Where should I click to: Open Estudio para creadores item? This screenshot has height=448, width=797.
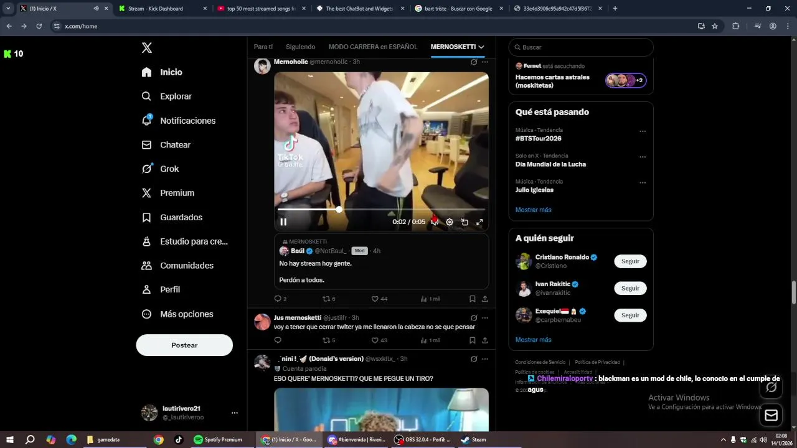(185, 241)
